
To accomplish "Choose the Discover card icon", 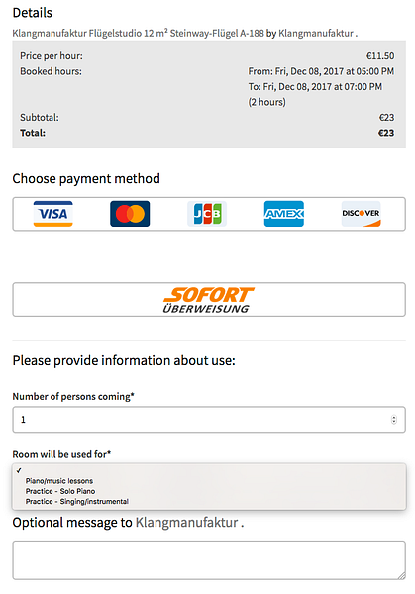I will click(x=362, y=214).
